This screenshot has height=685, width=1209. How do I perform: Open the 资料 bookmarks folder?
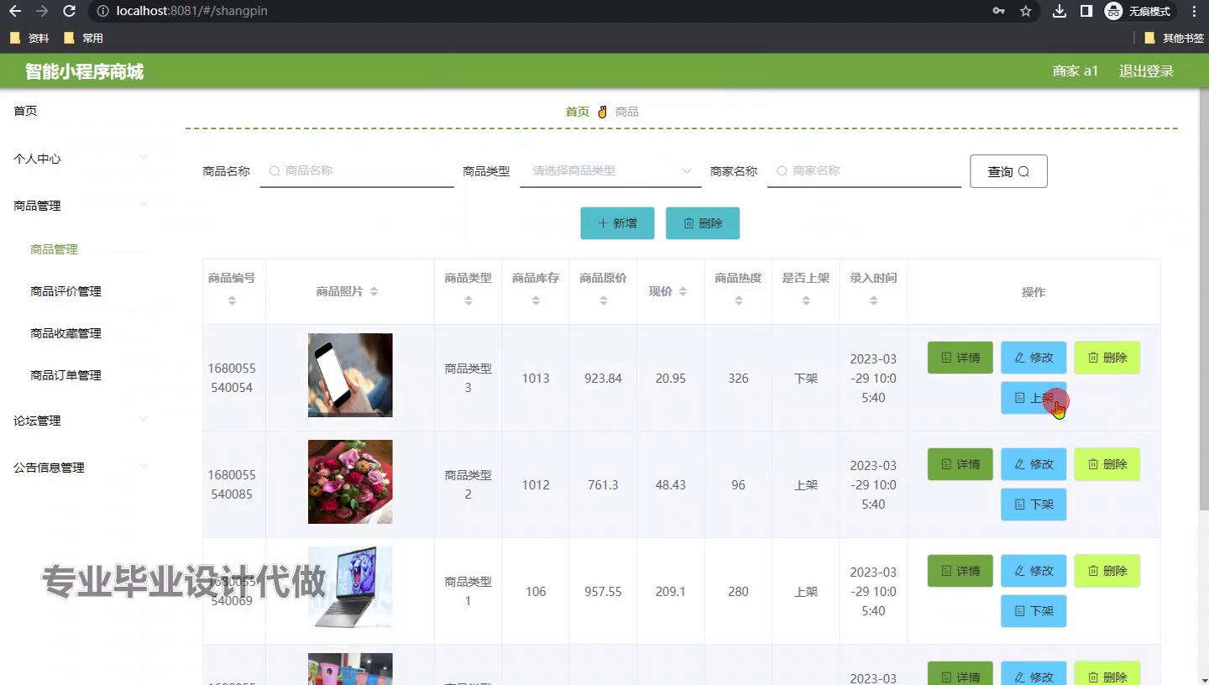tap(29, 38)
